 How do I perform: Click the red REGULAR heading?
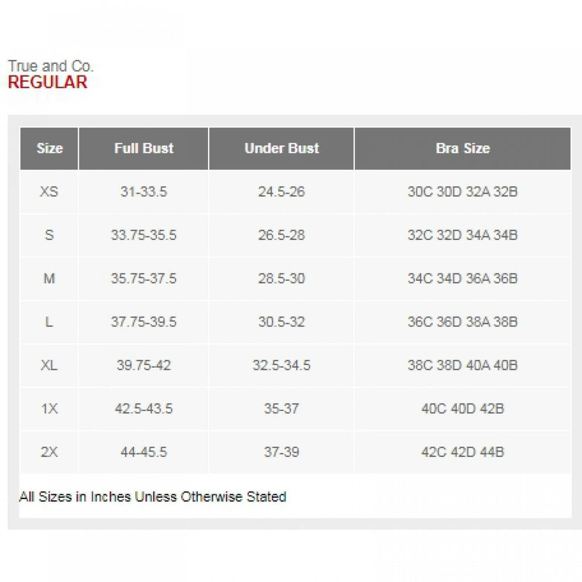pos(48,82)
